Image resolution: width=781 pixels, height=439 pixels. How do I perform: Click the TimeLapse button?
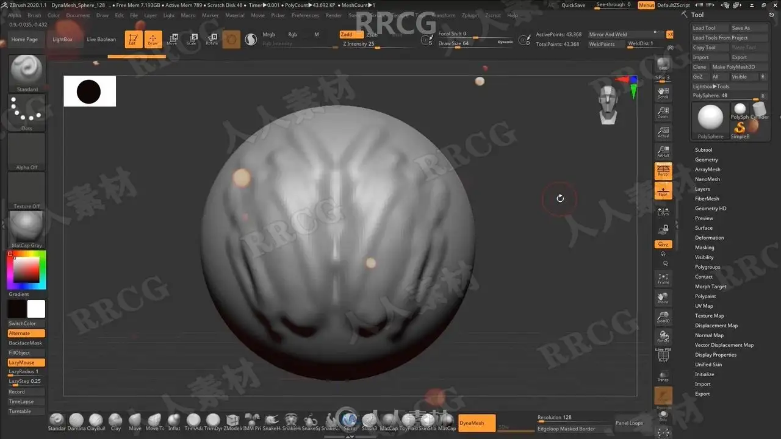coord(26,402)
